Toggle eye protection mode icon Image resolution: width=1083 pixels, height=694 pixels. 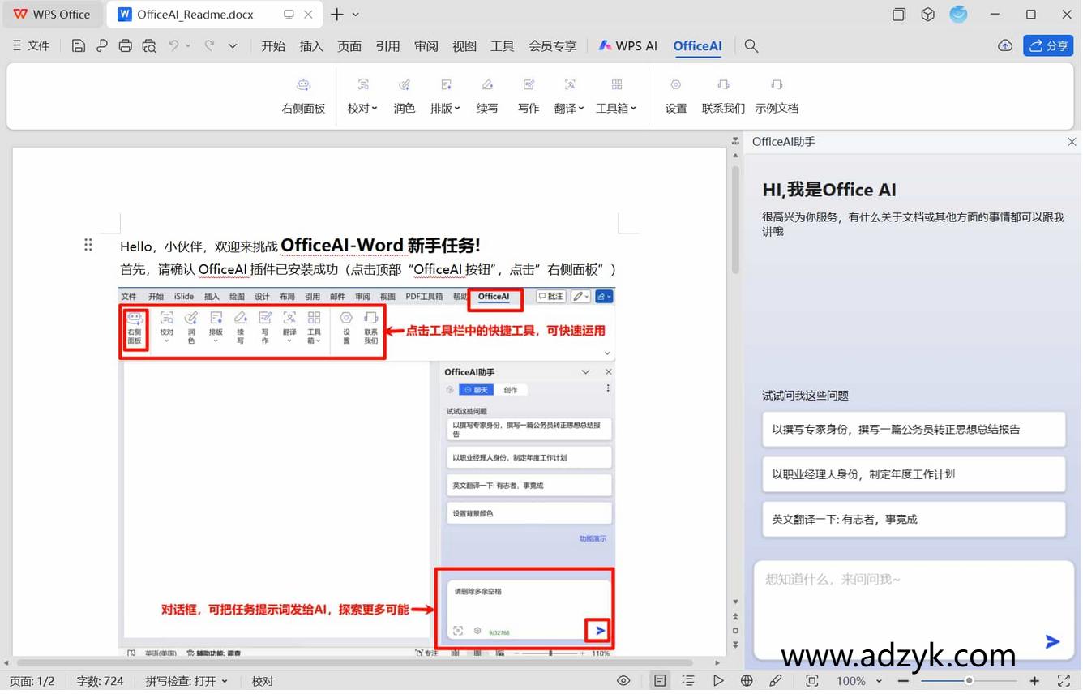click(x=623, y=680)
